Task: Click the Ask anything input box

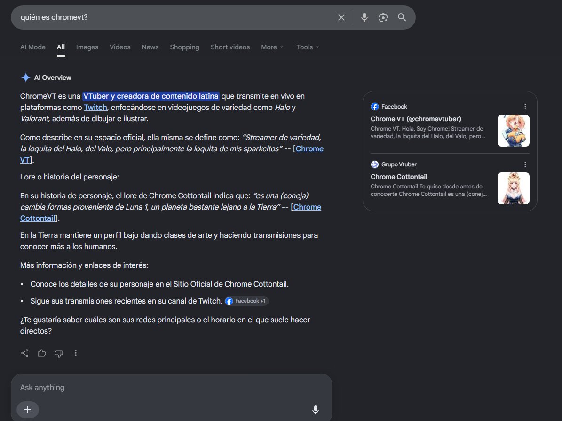Action: click(172, 387)
